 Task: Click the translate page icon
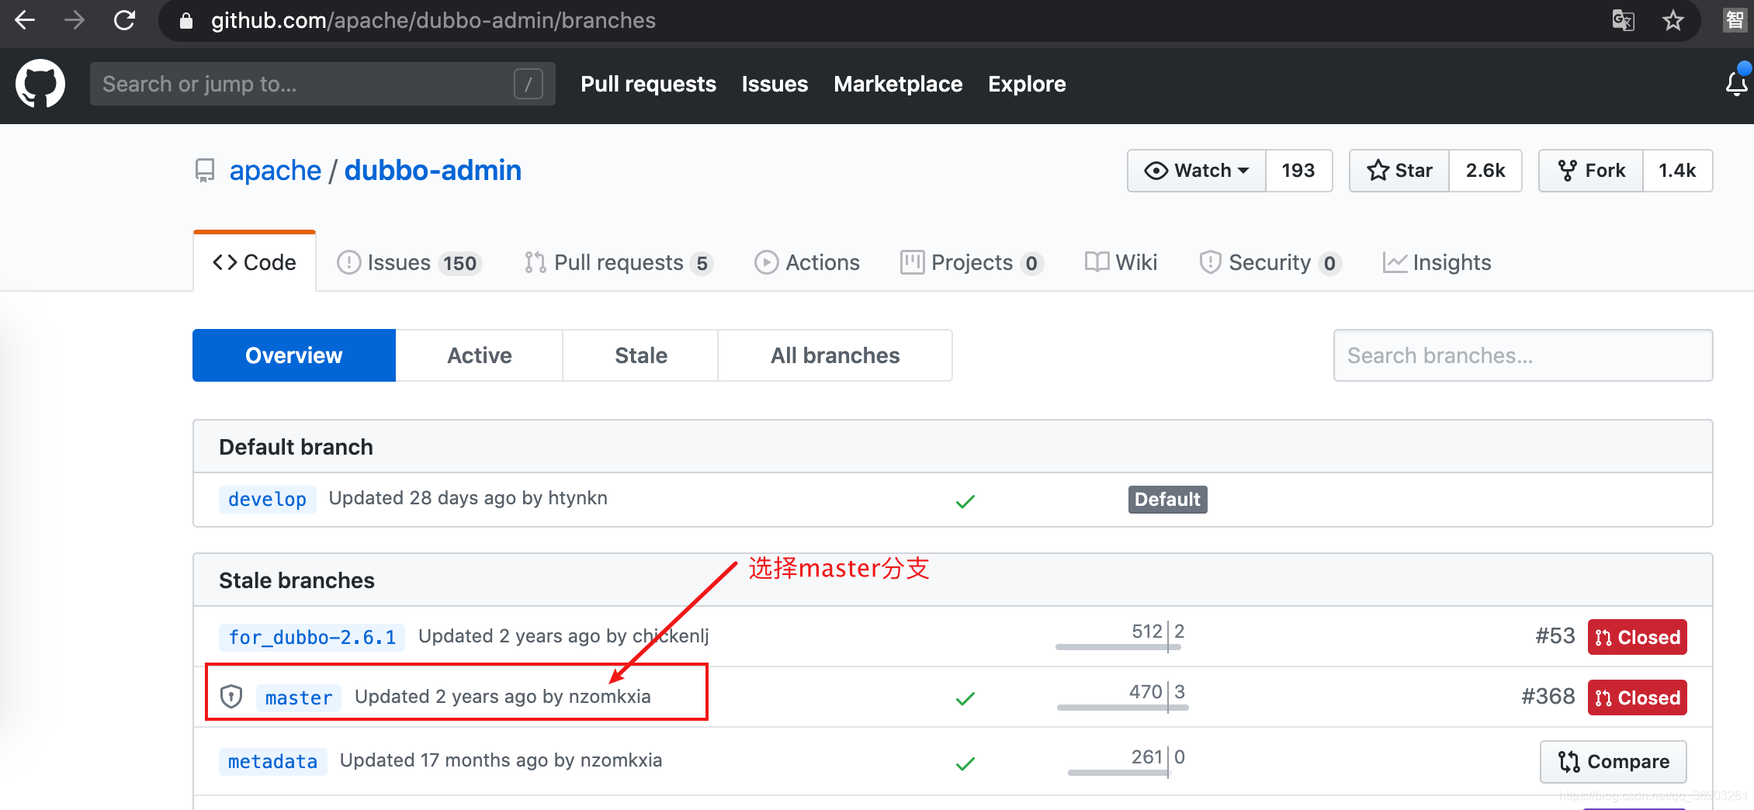click(1623, 20)
